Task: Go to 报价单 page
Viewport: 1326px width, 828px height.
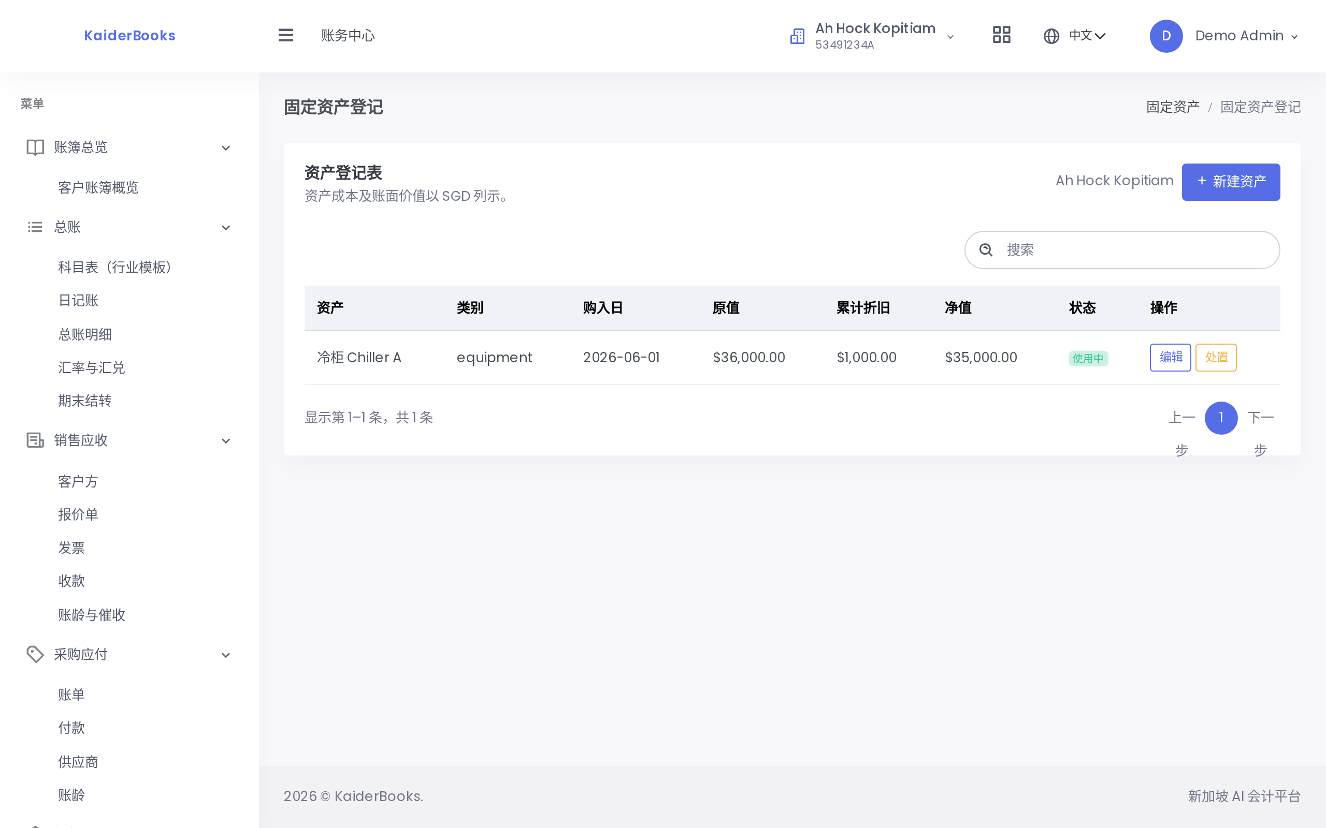Action: coord(78,514)
